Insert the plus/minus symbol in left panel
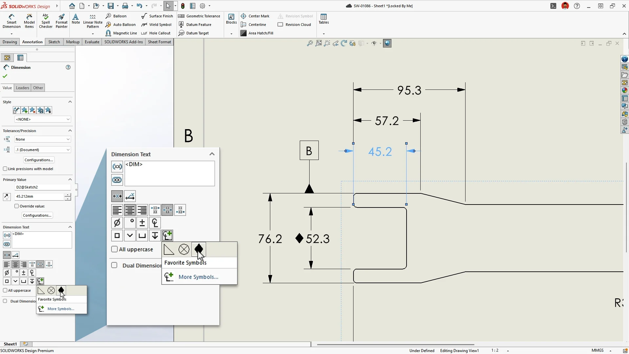This screenshot has width=629, height=354. point(24,273)
